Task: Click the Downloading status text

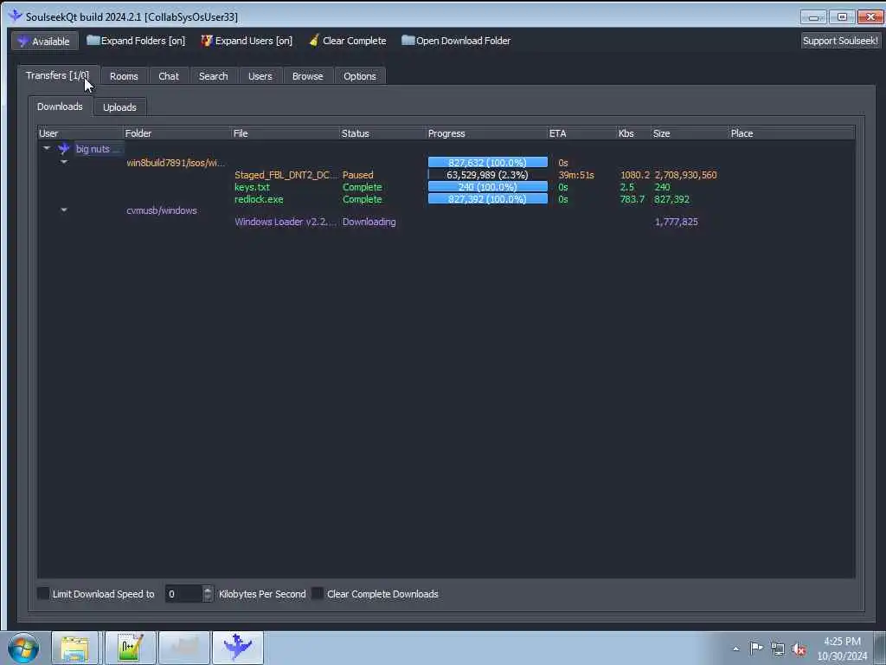Action: pos(369,222)
